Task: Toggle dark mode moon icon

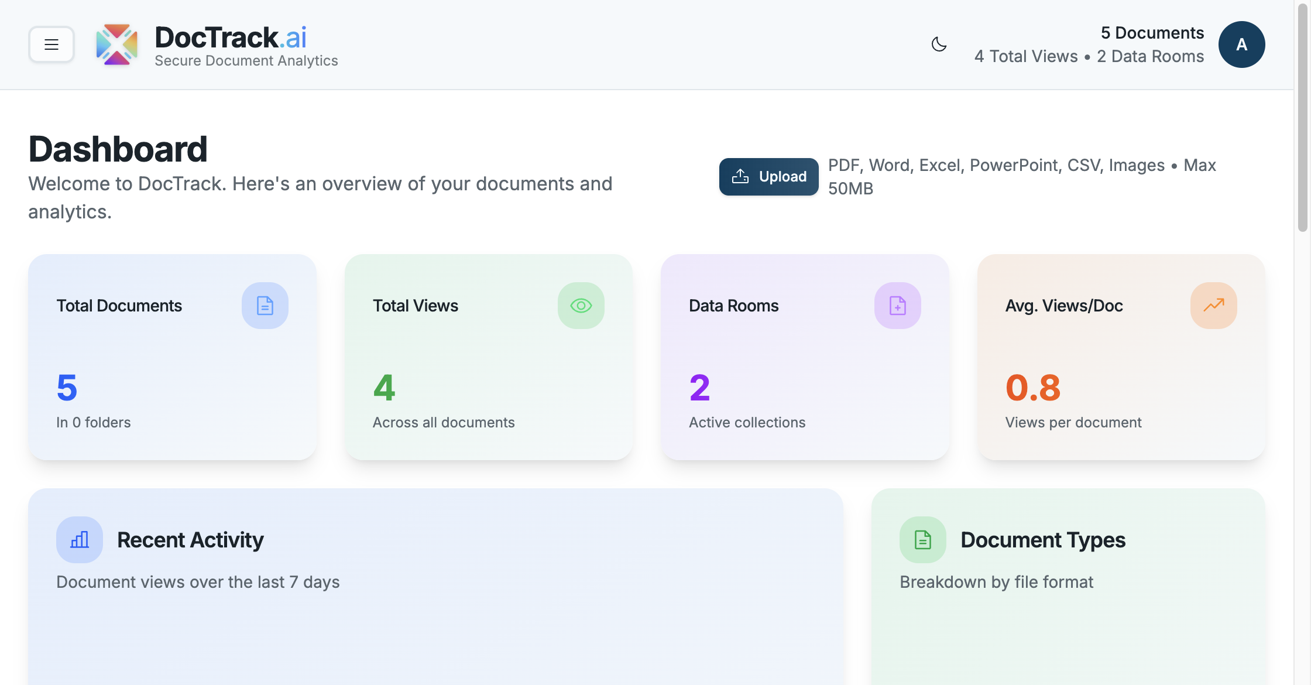Action: (x=939, y=44)
